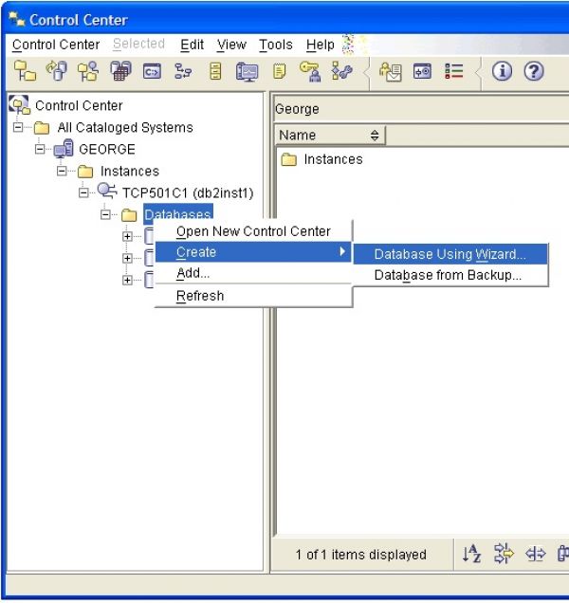Click the GEORGE system computer icon

64,149
